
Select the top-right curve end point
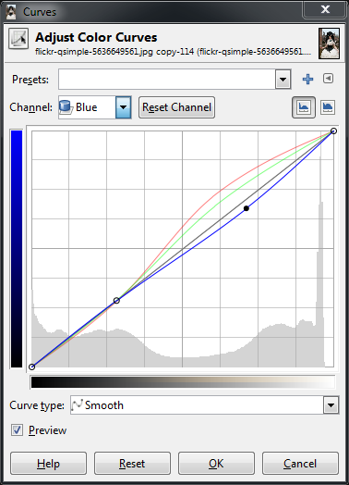tap(333, 131)
